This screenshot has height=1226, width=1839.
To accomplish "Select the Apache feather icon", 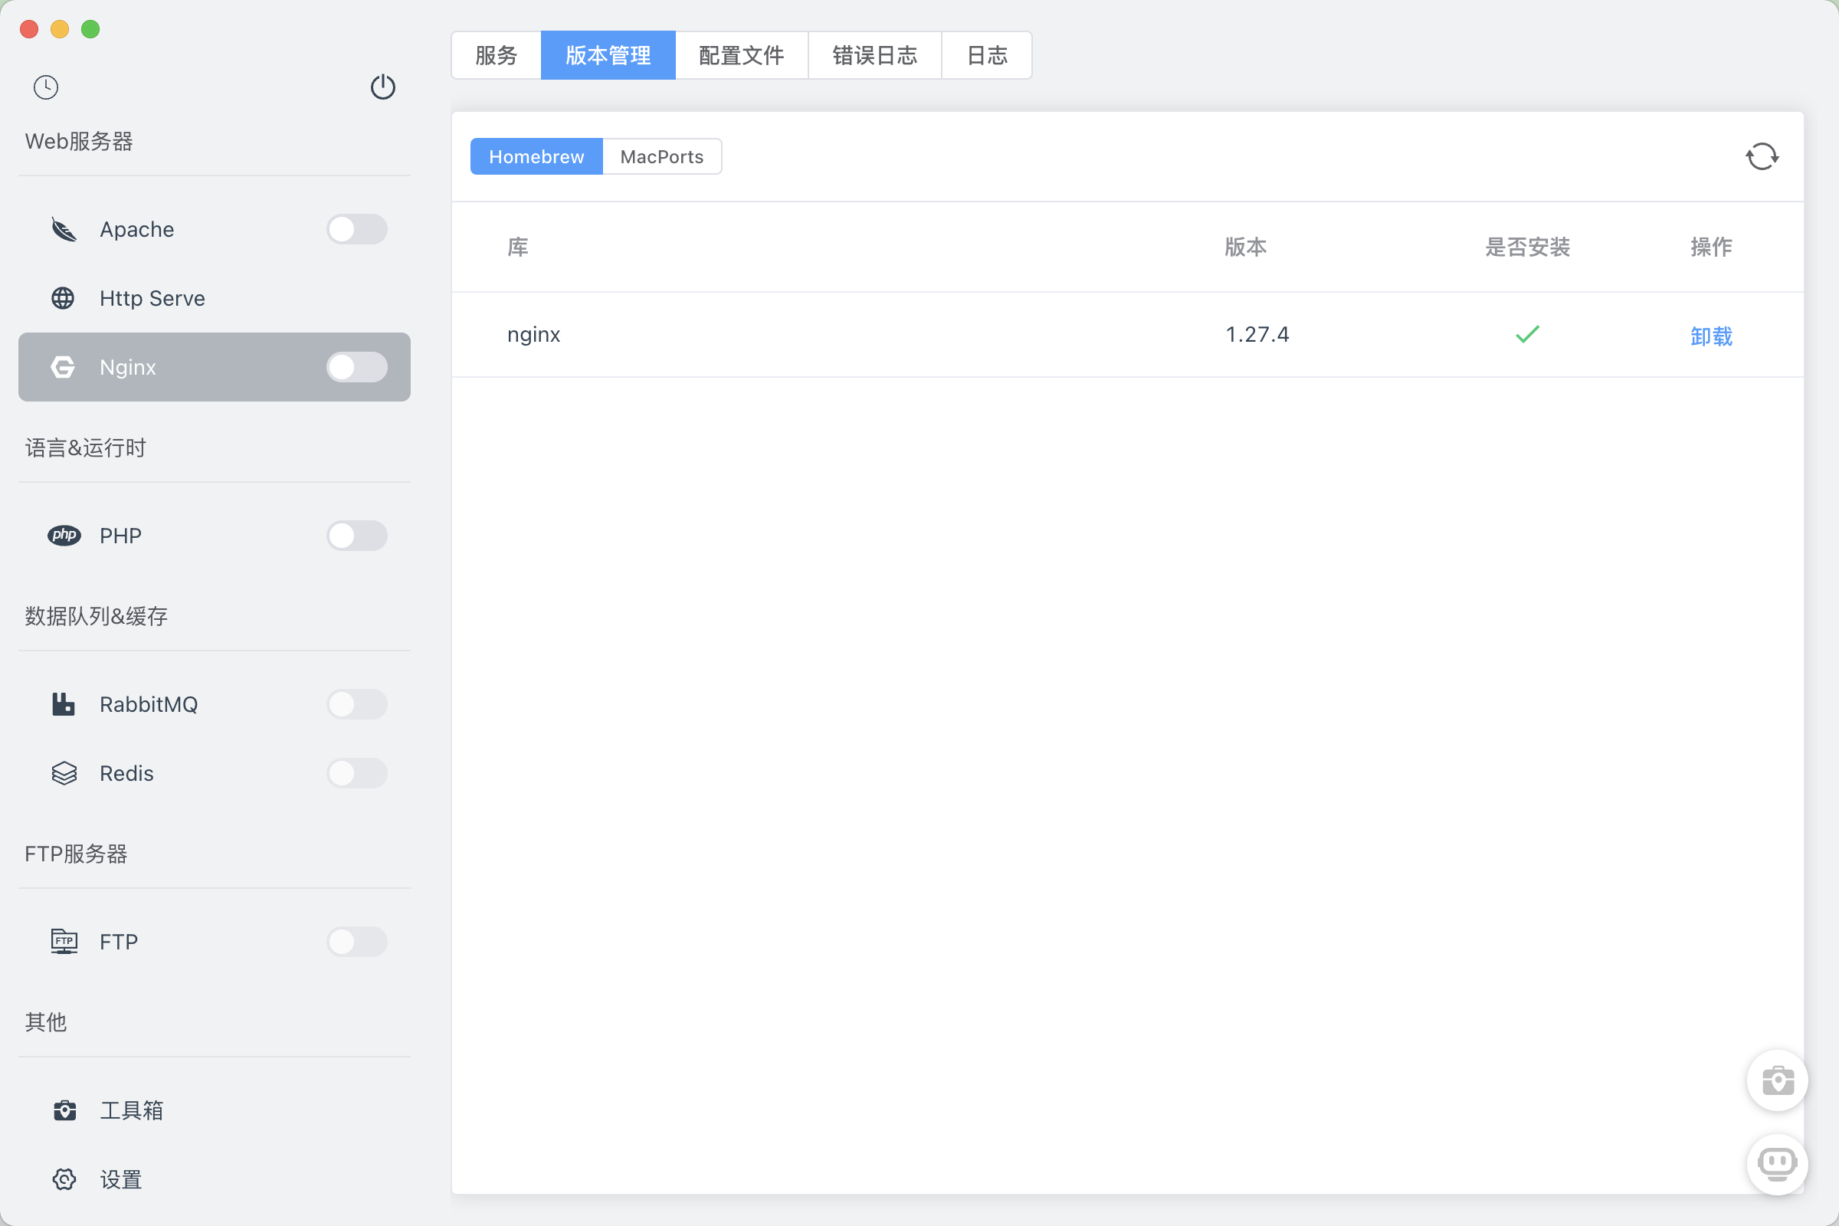I will 63,229.
